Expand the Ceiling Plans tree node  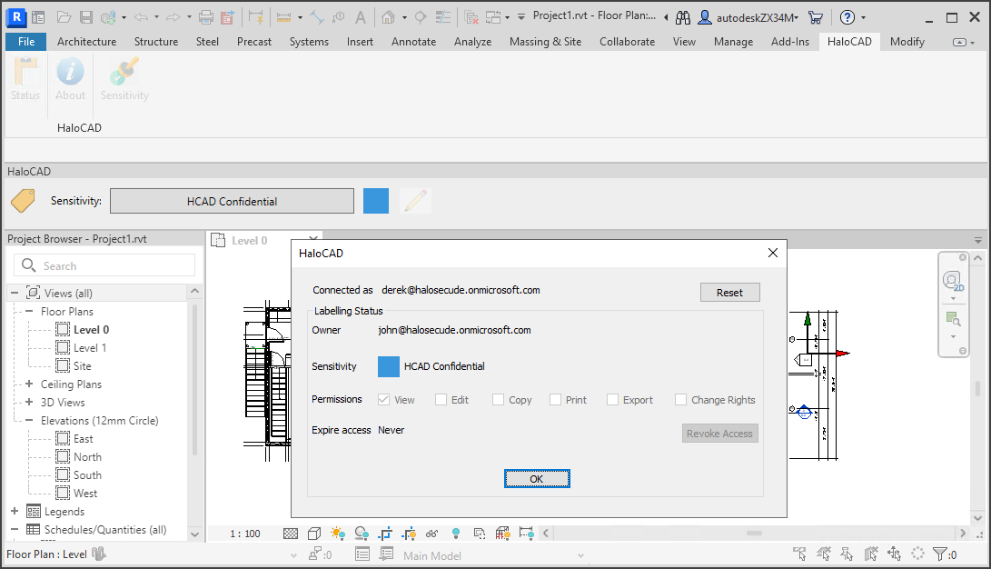point(29,384)
